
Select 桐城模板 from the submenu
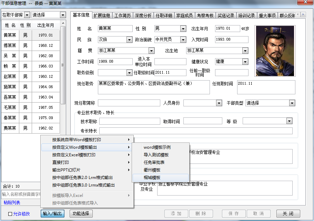pyautogui.click(x=152, y=178)
